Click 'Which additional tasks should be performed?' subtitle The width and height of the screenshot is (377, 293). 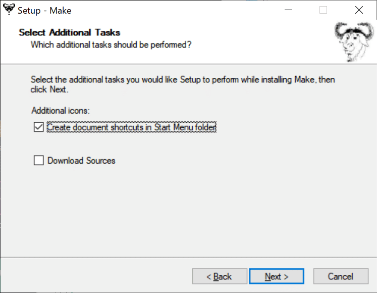(111, 44)
